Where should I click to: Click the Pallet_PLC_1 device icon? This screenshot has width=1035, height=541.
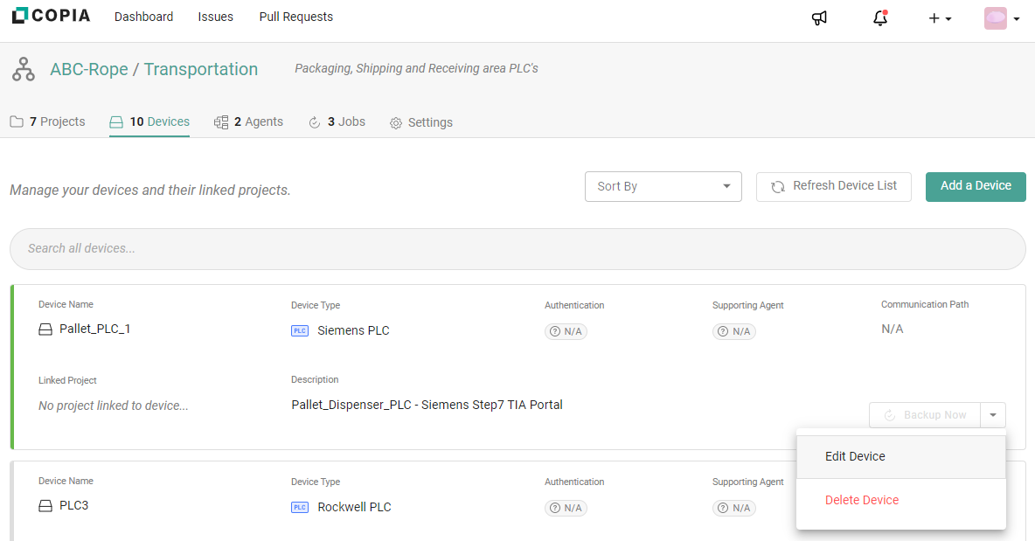[x=45, y=329]
